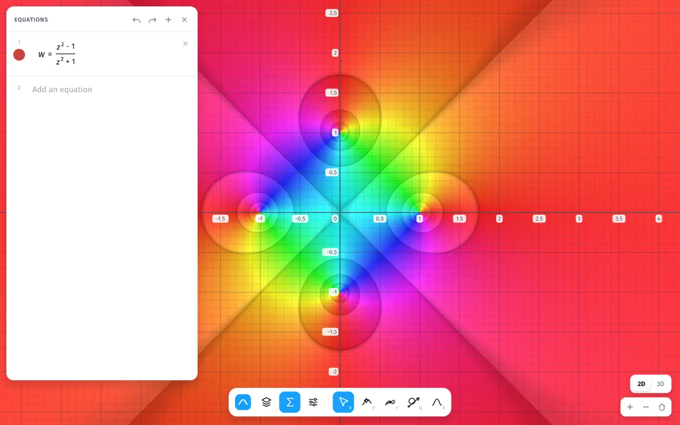The height and width of the screenshot is (425, 680).
Task: Open the layers stack icon in bottom toolbar
Action: coord(266,402)
